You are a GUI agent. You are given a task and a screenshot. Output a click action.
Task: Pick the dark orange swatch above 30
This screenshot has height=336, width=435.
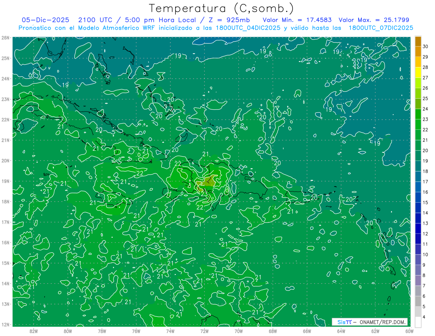click(418, 41)
